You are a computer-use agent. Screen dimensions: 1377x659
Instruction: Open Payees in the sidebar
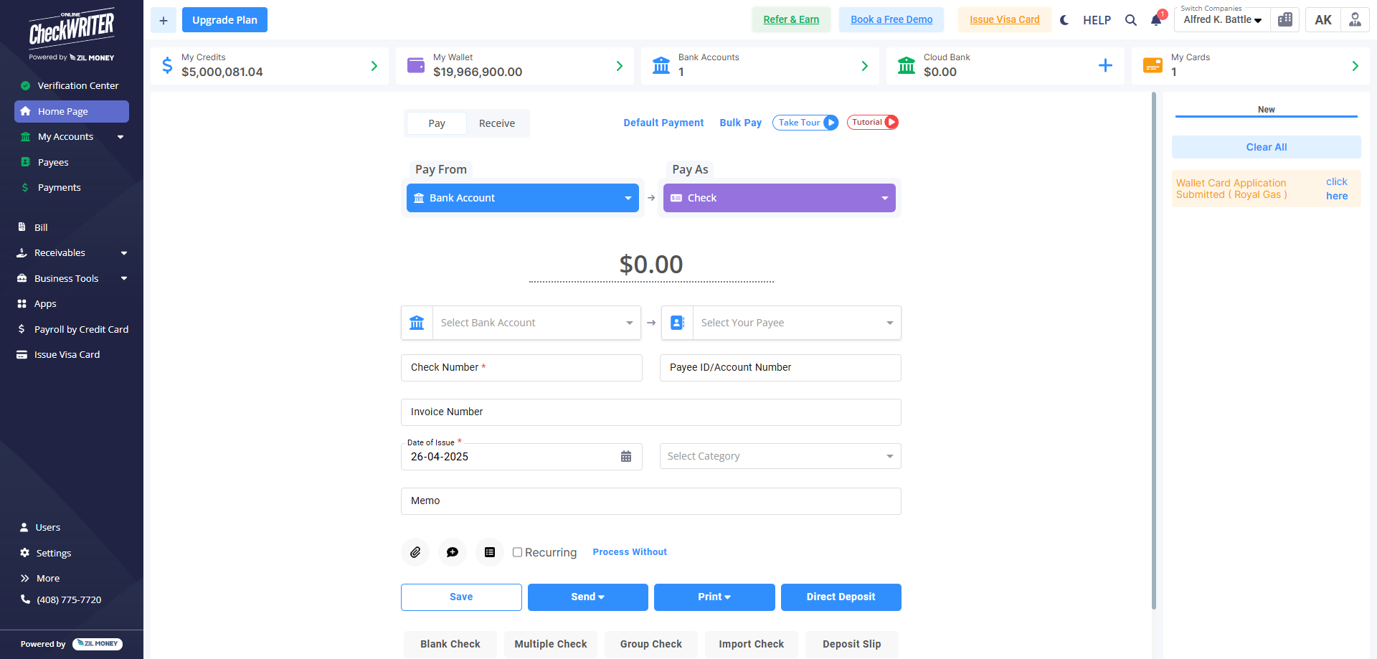[x=53, y=163]
